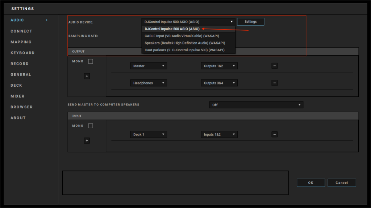
Task: Expand Send Master to Computer Speakers dropdown
Action: [x=256, y=105]
